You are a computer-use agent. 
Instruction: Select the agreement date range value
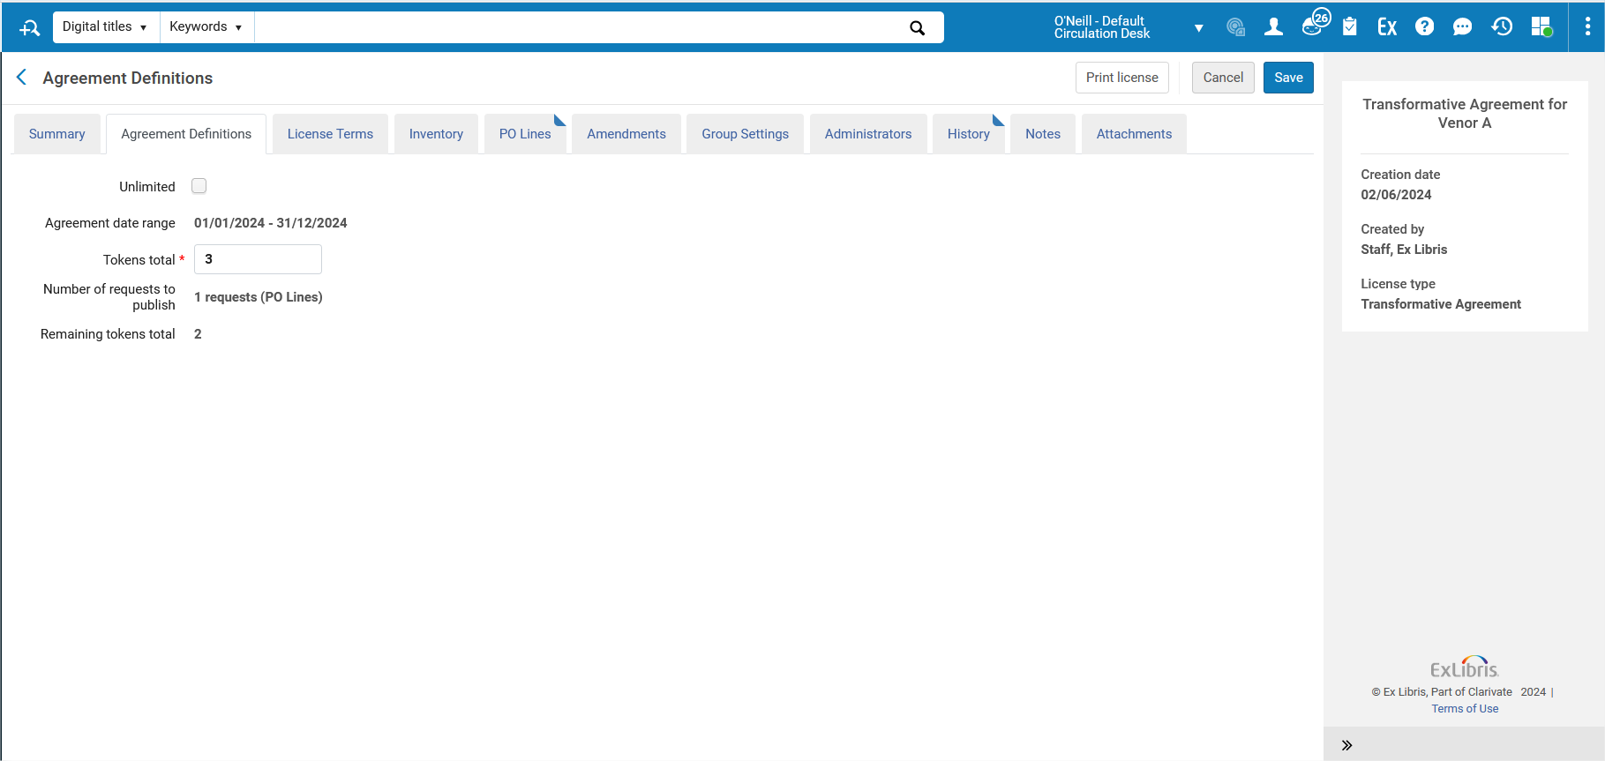(271, 223)
